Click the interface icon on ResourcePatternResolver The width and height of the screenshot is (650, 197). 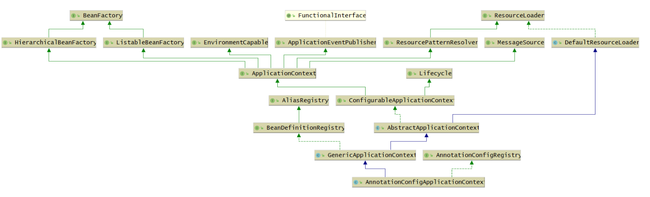tap(388, 42)
